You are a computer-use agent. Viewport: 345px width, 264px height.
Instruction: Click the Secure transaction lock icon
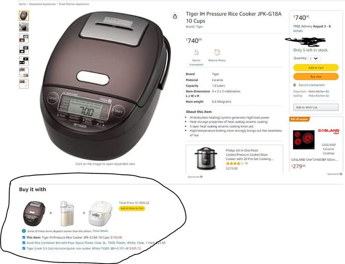(x=196, y=52)
